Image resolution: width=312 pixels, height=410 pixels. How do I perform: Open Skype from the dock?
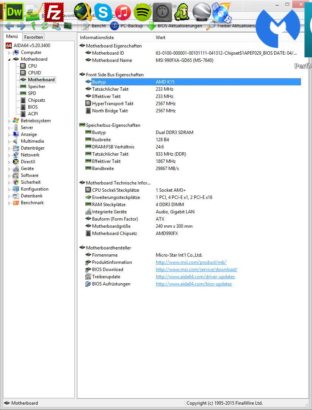coord(103,12)
